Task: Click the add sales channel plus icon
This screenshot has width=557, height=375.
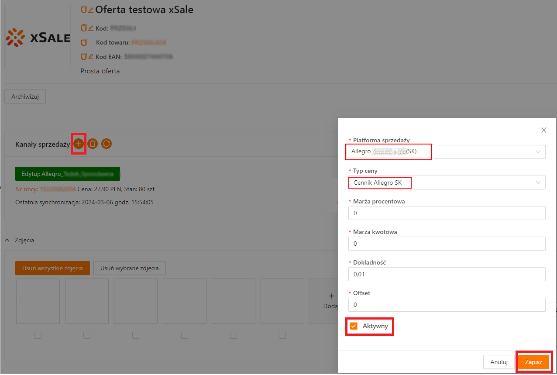Action: click(x=78, y=144)
